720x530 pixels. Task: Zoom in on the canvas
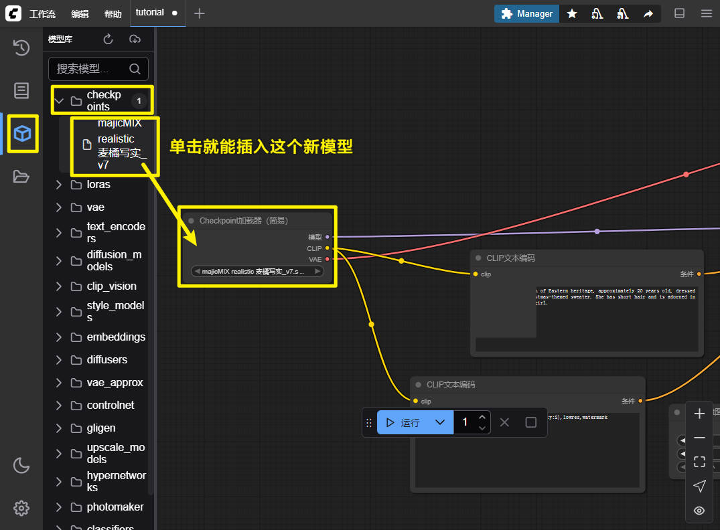click(699, 414)
